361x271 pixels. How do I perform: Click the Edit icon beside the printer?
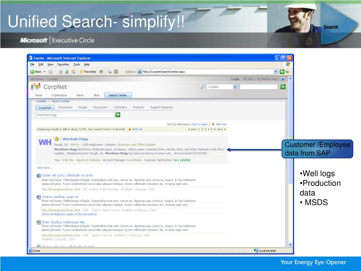coord(116,72)
